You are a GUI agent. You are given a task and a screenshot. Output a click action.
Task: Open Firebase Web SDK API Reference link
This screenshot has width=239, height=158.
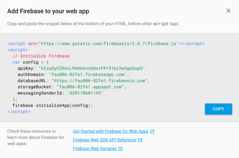(x=105, y=140)
